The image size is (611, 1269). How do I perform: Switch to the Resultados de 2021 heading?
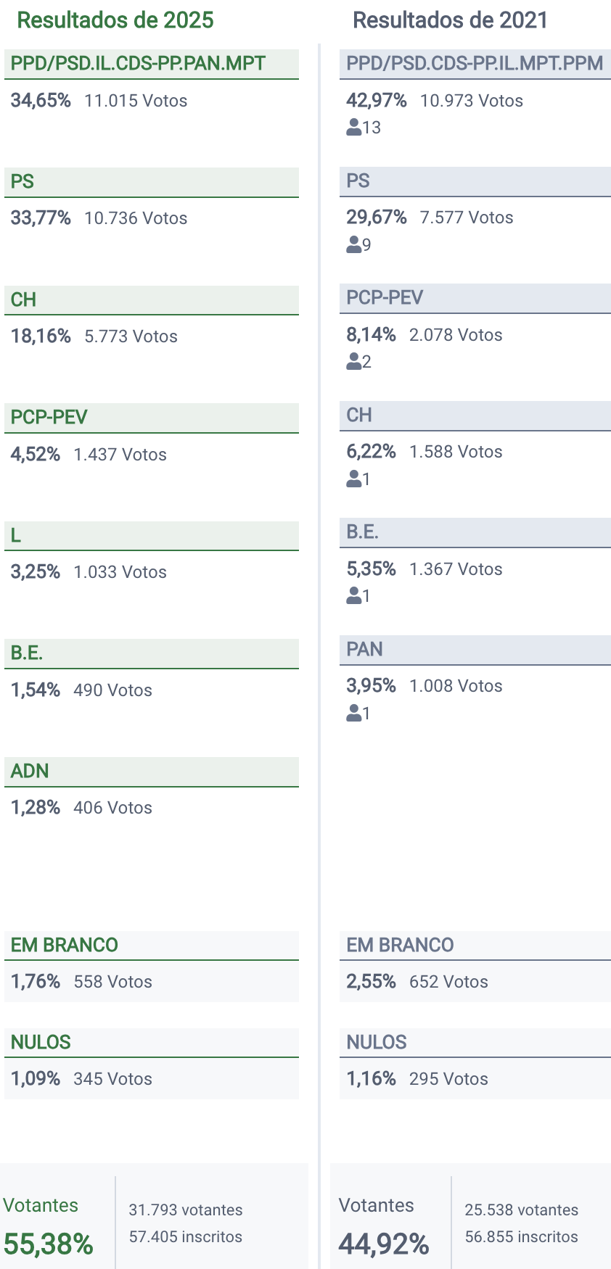tap(450, 20)
